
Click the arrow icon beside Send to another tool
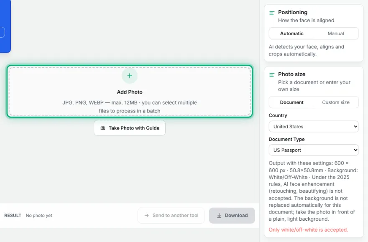tap(147, 216)
